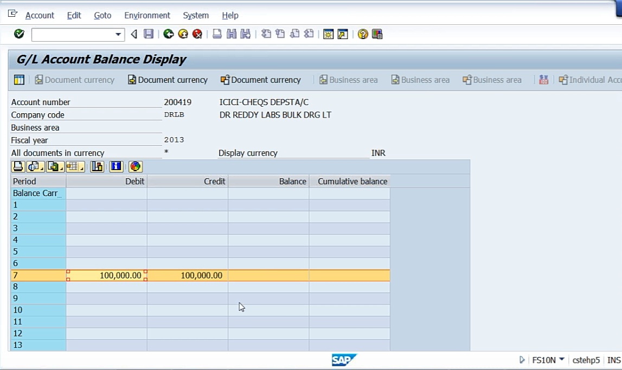Click the company code value DRLB

174,115
